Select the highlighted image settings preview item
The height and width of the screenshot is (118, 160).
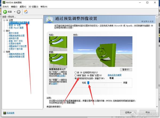(19, 23)
